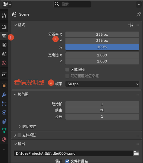Open the Object properties tab

click(x=4, y=86)
